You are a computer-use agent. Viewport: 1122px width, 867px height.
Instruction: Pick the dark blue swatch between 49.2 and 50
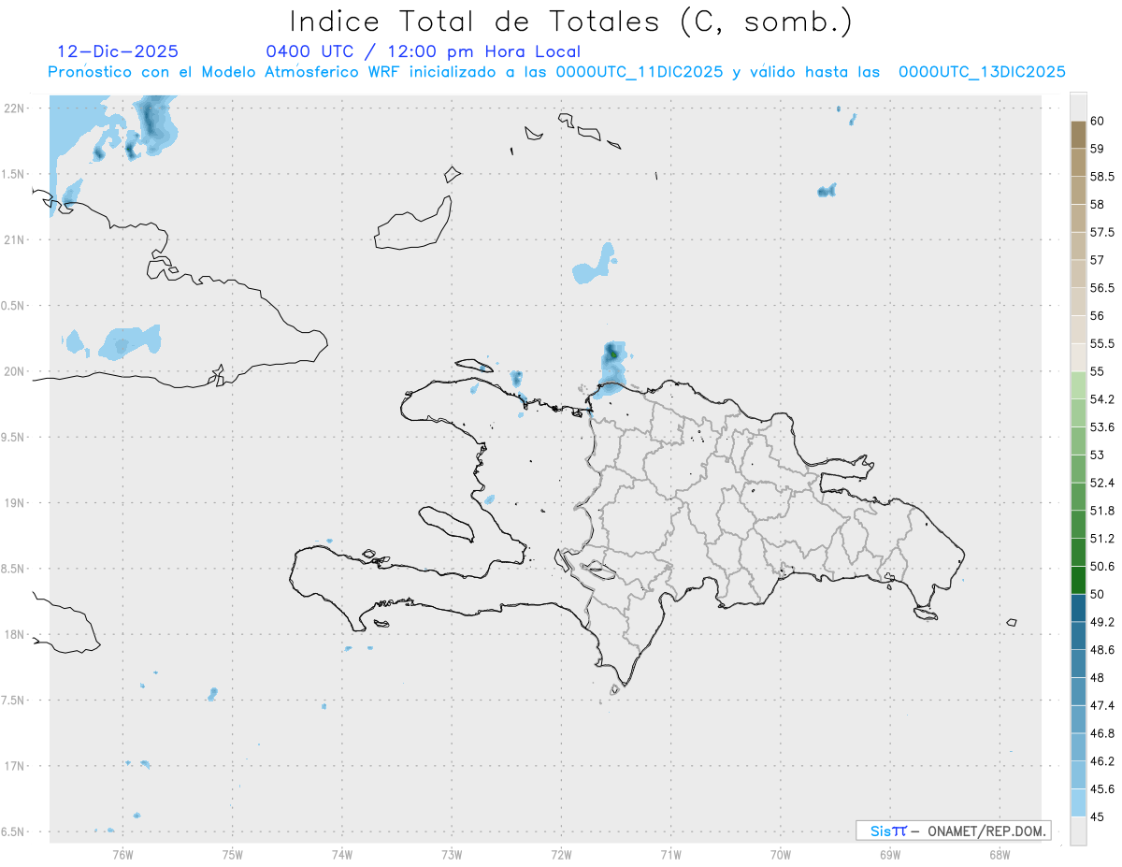point(1078,608)
